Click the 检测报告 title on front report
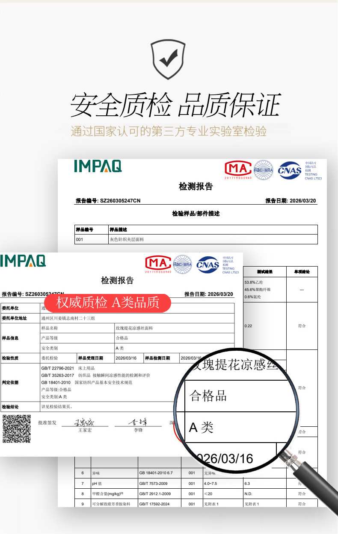Screen dimensions: 338x534 coord(117,280)
